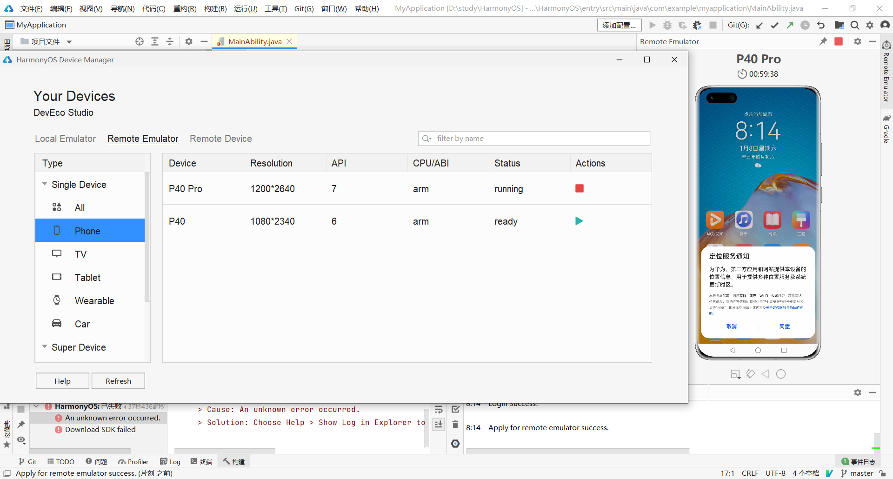
Task: Click the emulator back triangle icon below the phone
Action: [766, 374]
